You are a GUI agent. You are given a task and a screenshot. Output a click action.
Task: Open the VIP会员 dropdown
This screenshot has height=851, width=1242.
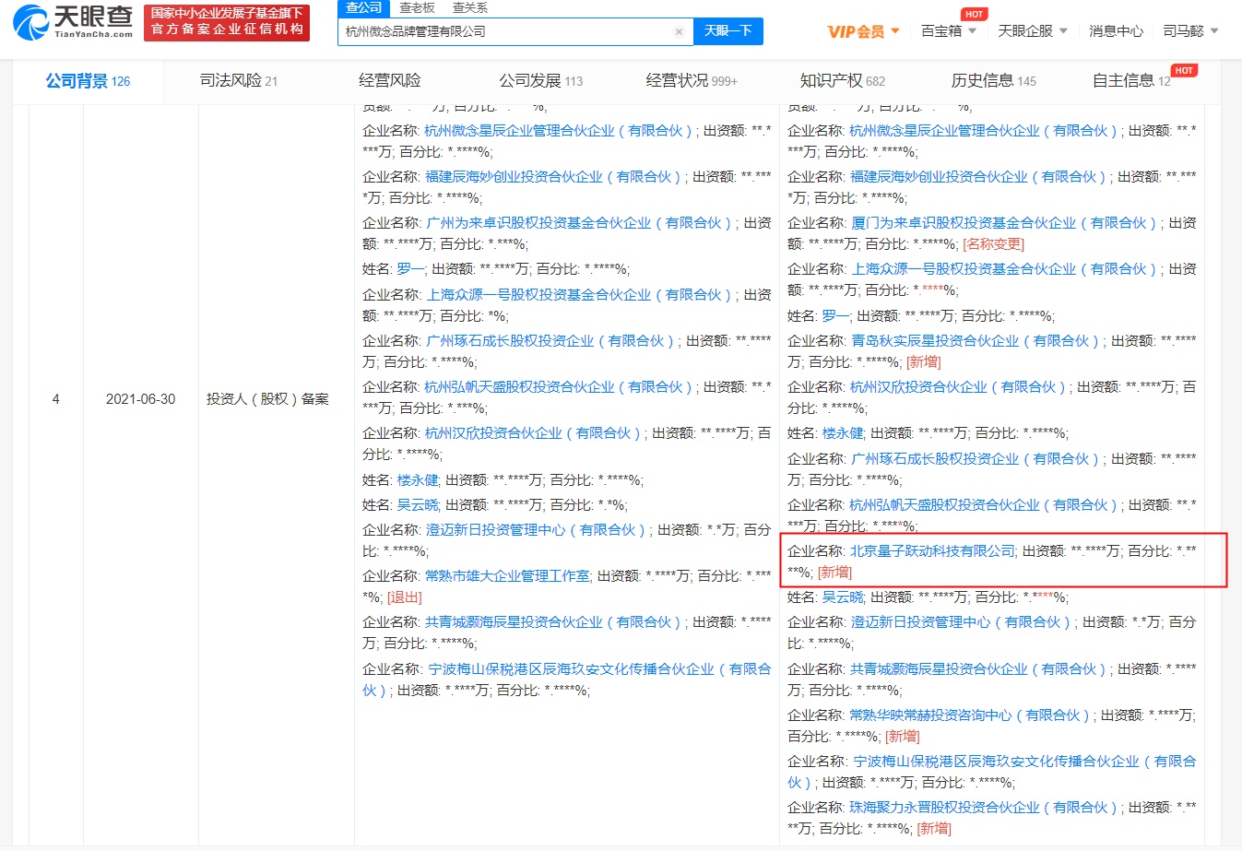coord(863,31)
